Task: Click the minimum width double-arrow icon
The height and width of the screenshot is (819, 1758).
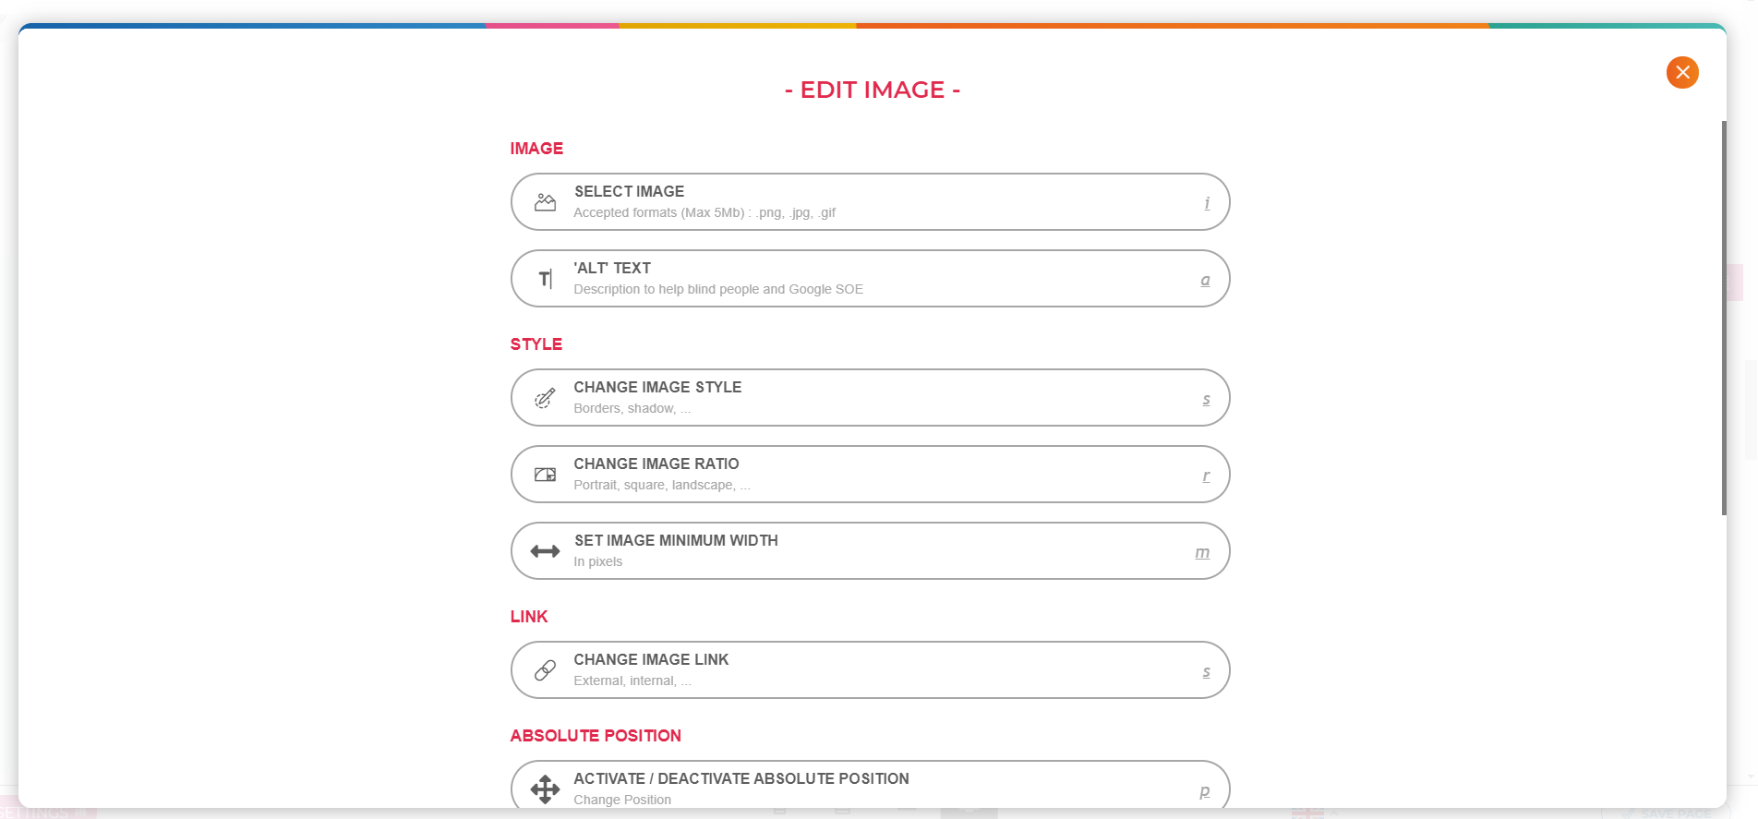Action: pyautogui.click(x=546, y=551)
